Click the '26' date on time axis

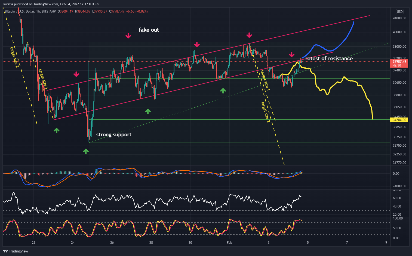pyautogui.click(x=112, y=243)
